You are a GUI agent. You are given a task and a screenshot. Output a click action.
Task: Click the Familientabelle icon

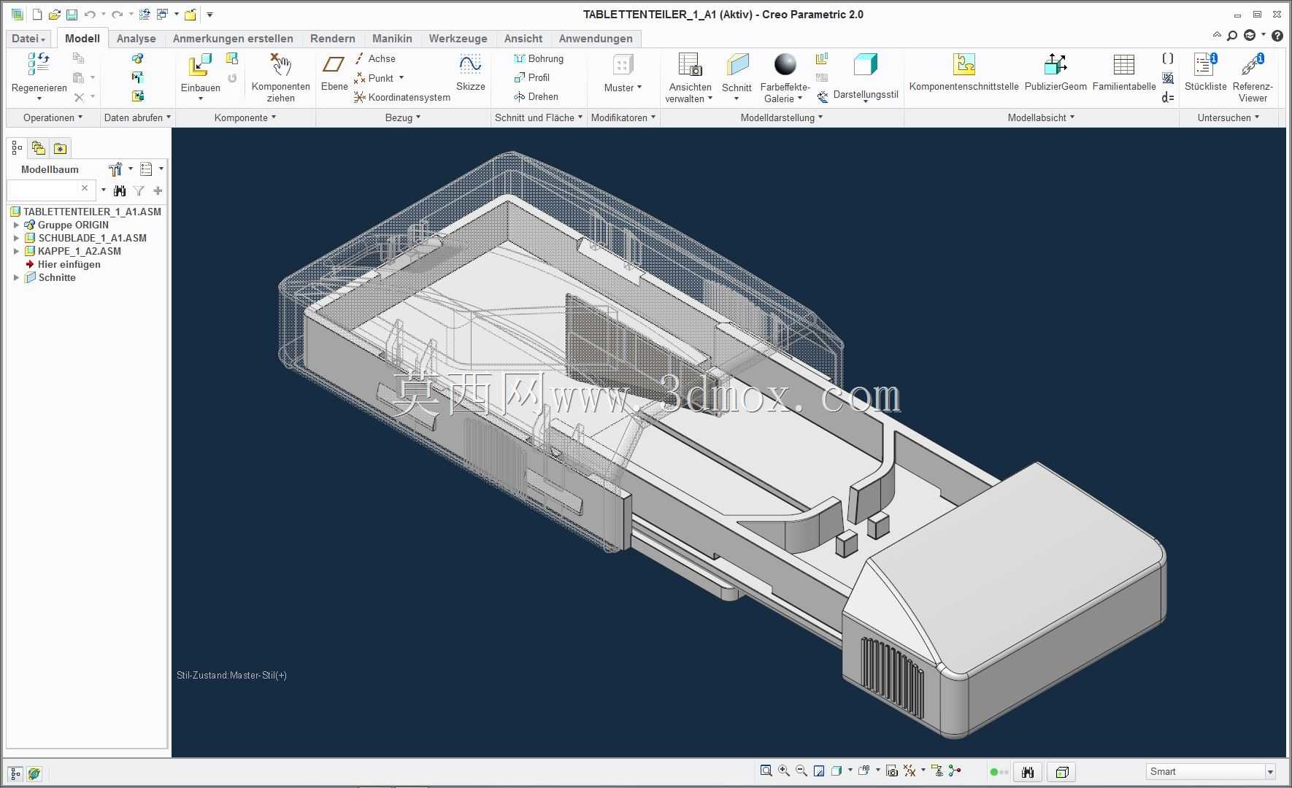[x=1123, y=65]
